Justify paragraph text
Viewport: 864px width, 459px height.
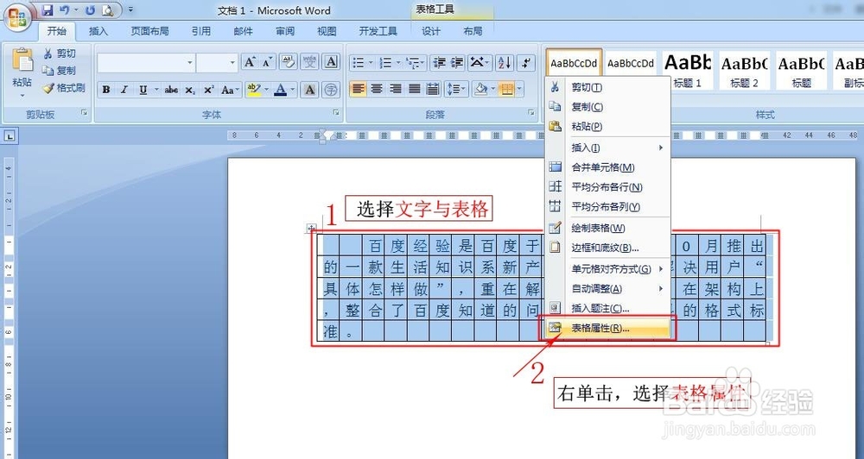[x=415, y=89]
